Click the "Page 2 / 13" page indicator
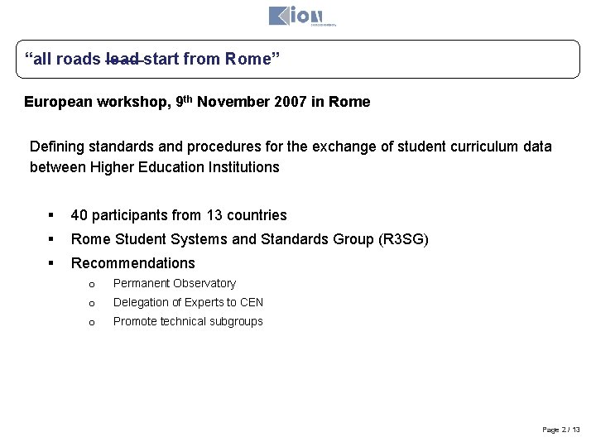 click(561, 430)
